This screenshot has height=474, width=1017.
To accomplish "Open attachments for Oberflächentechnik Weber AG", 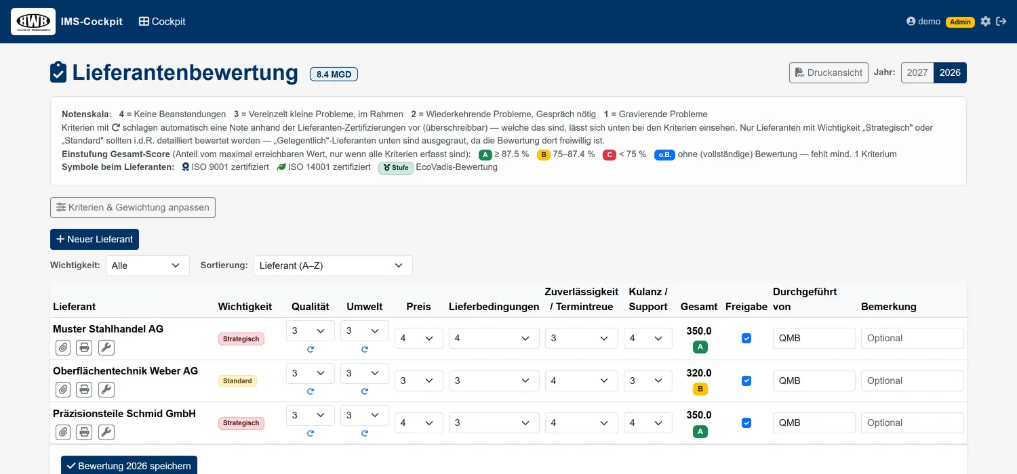I will [63, 389].
